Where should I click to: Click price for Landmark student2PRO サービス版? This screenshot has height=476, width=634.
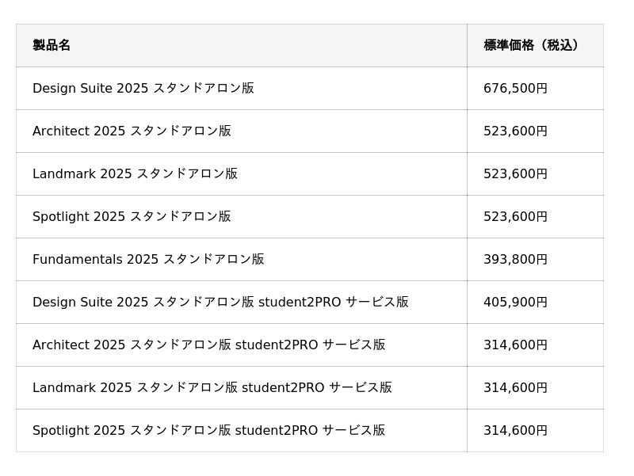(515, 388)
